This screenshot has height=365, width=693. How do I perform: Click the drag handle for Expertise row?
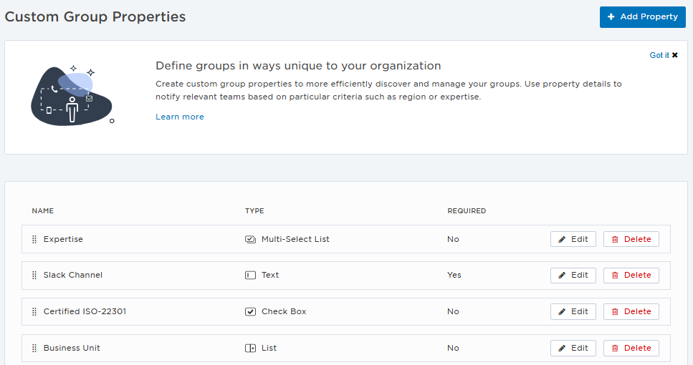[34, 240]
